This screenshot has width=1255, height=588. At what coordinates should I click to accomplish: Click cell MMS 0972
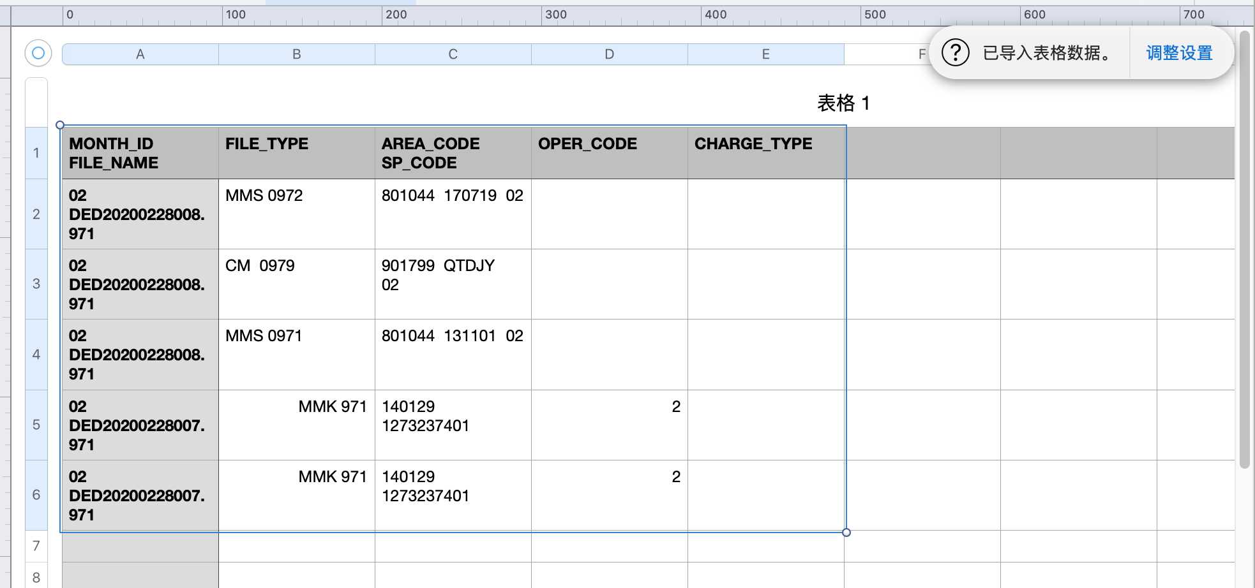click(x=297, y=214)
